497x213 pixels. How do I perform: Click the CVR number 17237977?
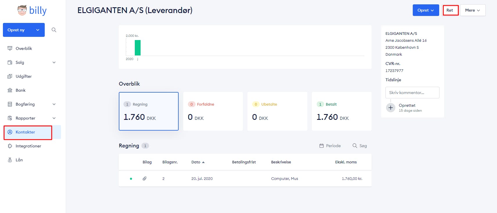[394, 71]
